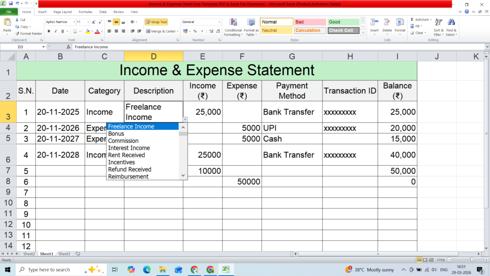Apply the Good cell style
490x276 pixels.
(344, 22)
